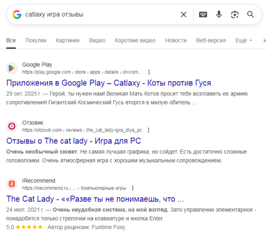
Task: Open options menu for Otzovik result
Action: tap(149, 130)
